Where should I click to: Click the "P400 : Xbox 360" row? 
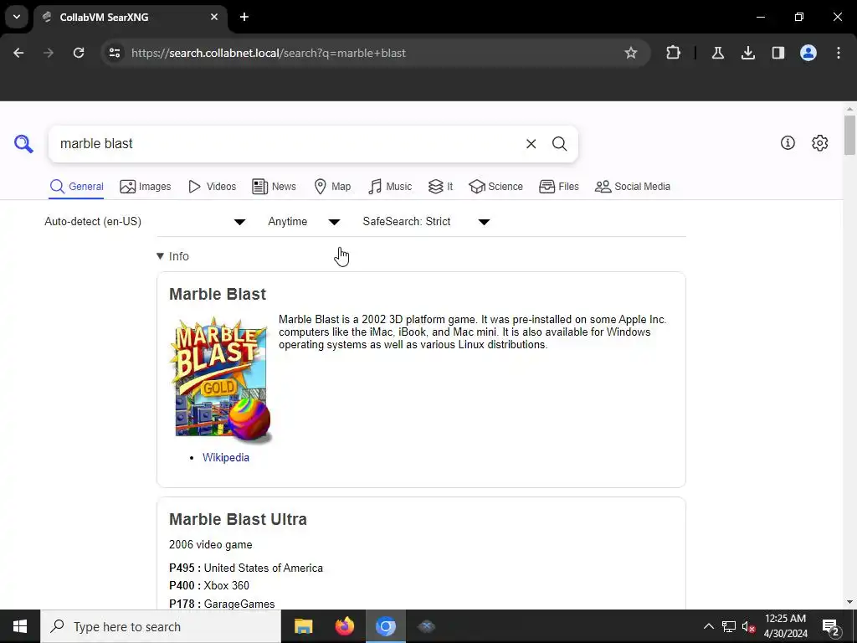coord(209,585)
